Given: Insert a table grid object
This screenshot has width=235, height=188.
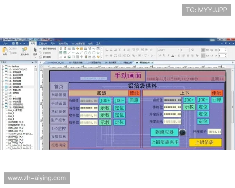Looking at the screenshot, I should 77,57.
